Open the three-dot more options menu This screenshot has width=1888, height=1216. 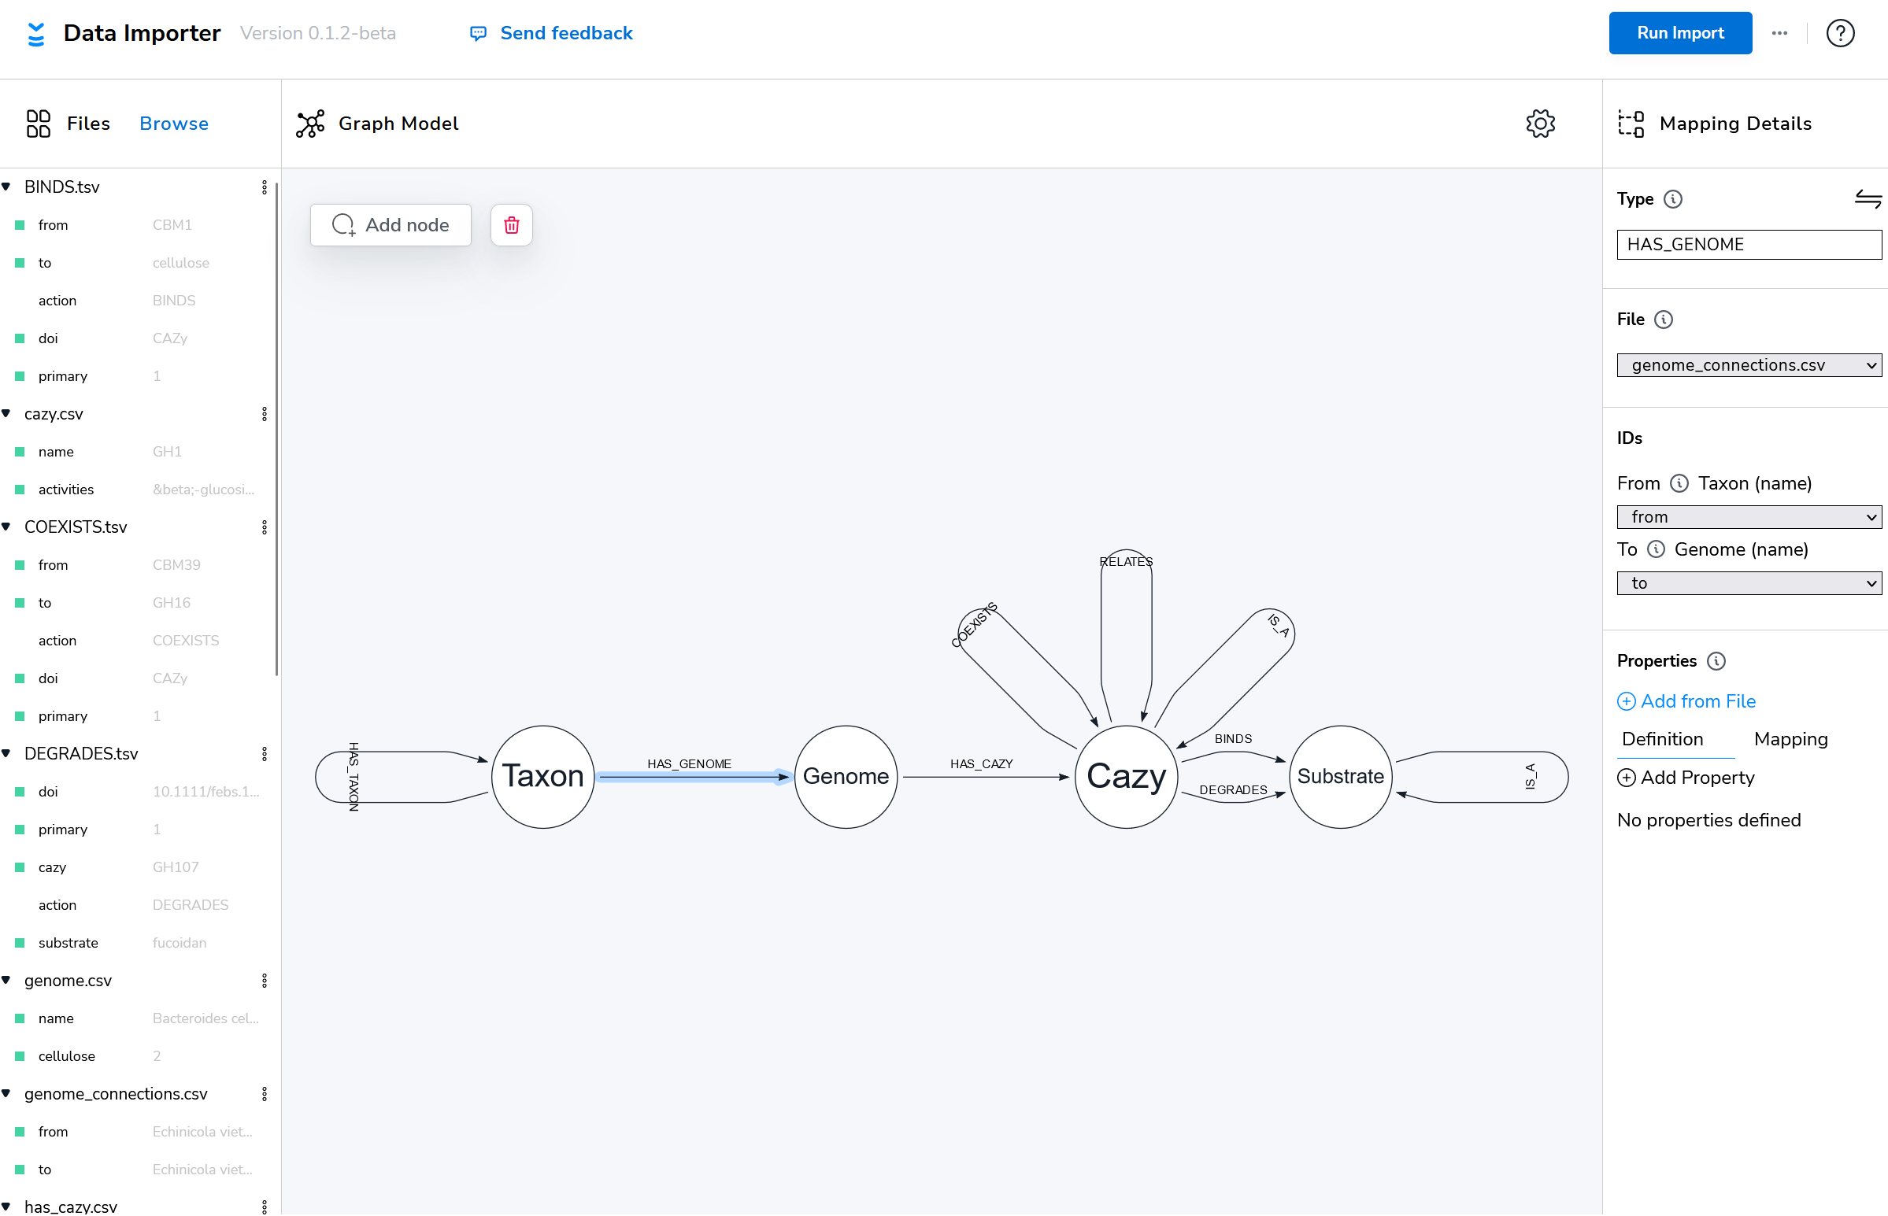[1779, 33]
